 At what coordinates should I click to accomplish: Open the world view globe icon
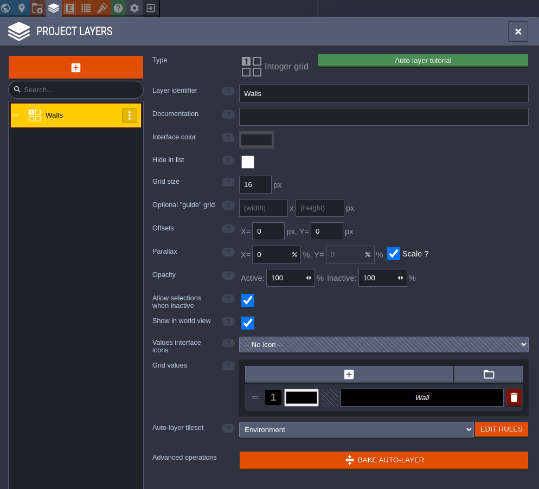6,8
